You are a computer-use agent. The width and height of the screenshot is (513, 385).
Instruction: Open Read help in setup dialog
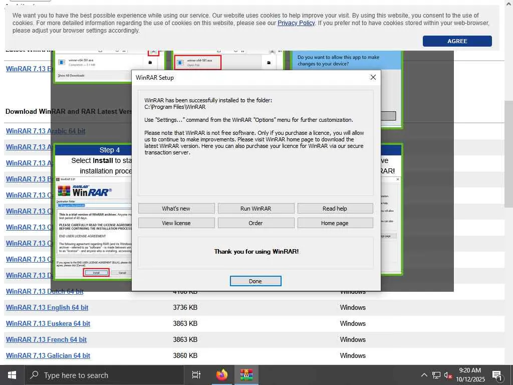[x=335, y=209]
